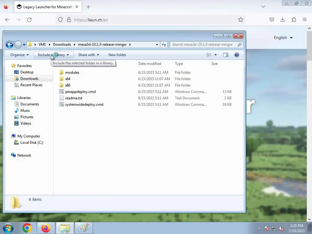Bookmark this page with the star

coord(241,20)
